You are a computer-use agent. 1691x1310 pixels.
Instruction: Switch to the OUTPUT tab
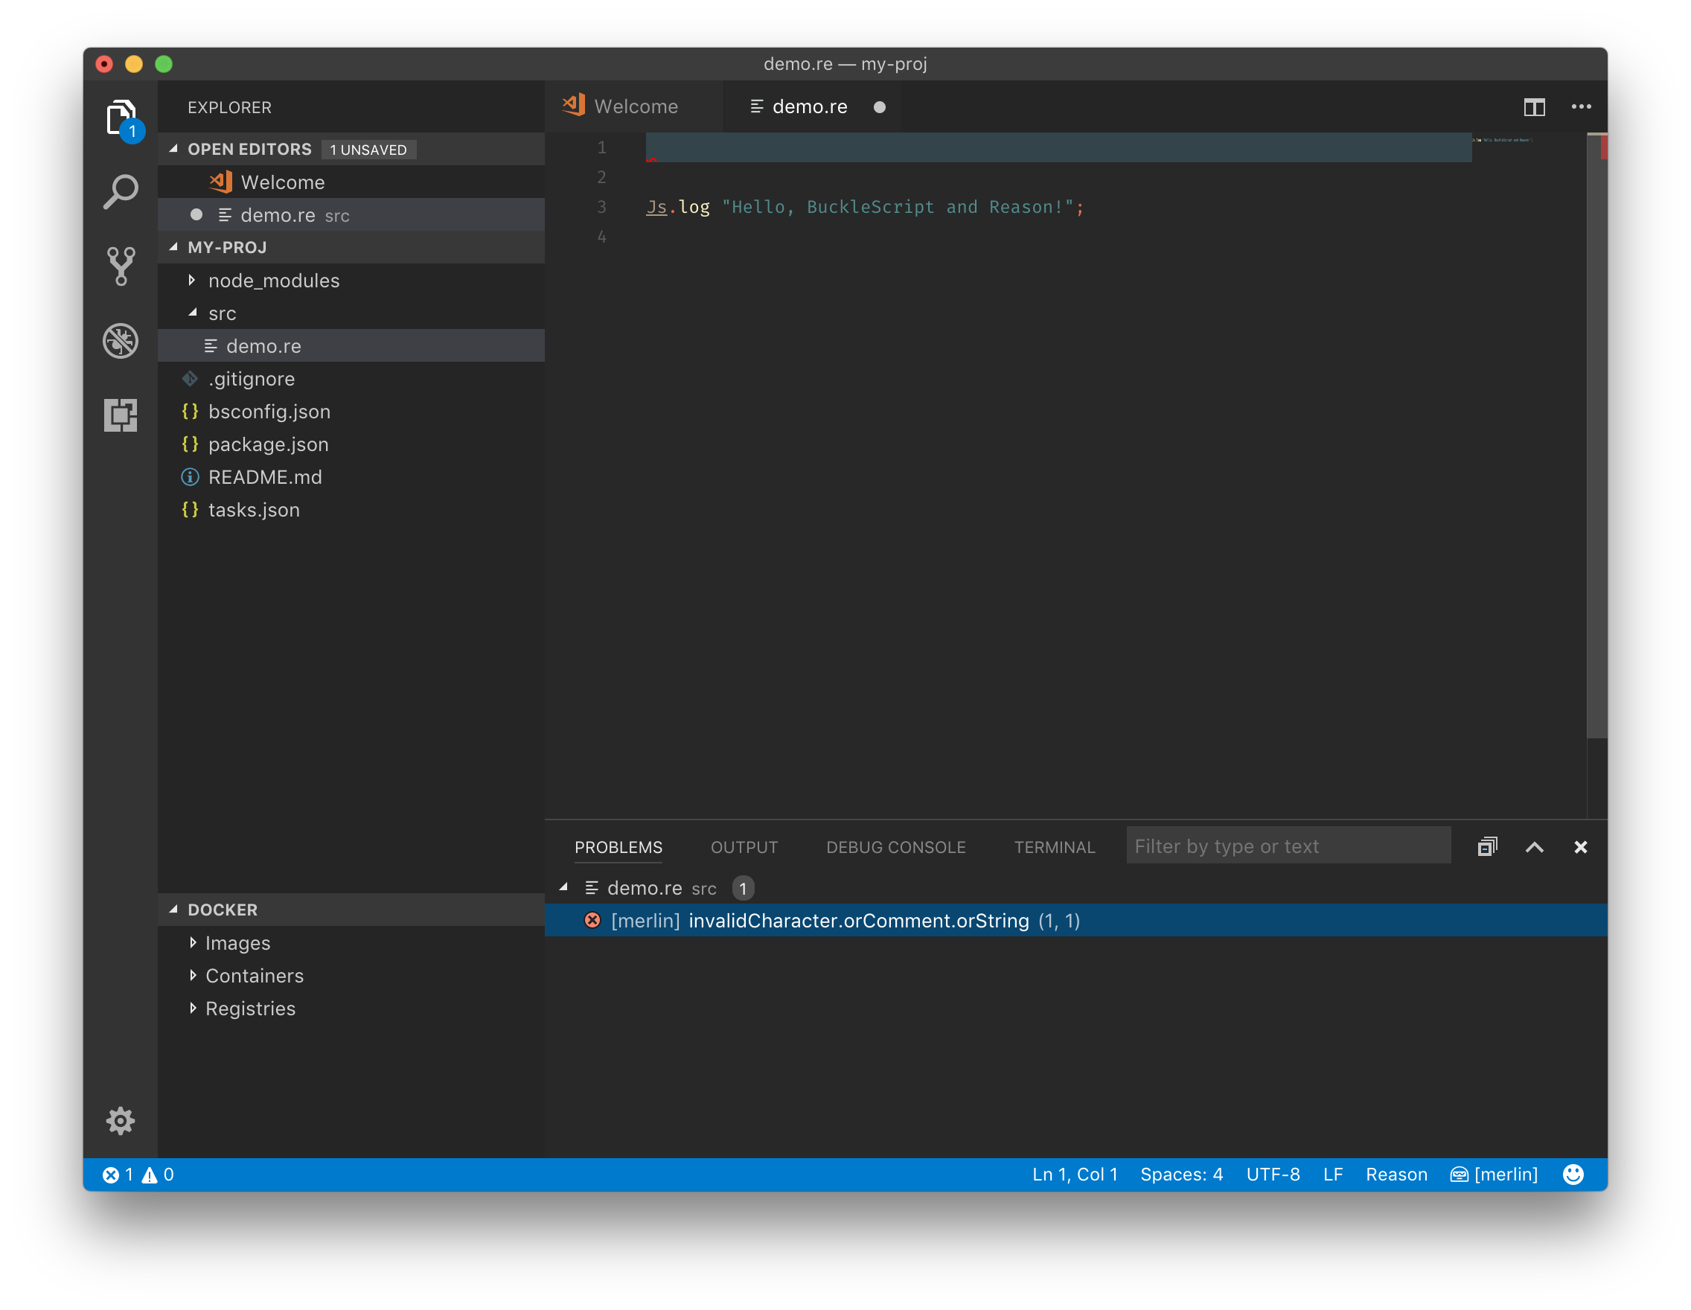(744, 847)
